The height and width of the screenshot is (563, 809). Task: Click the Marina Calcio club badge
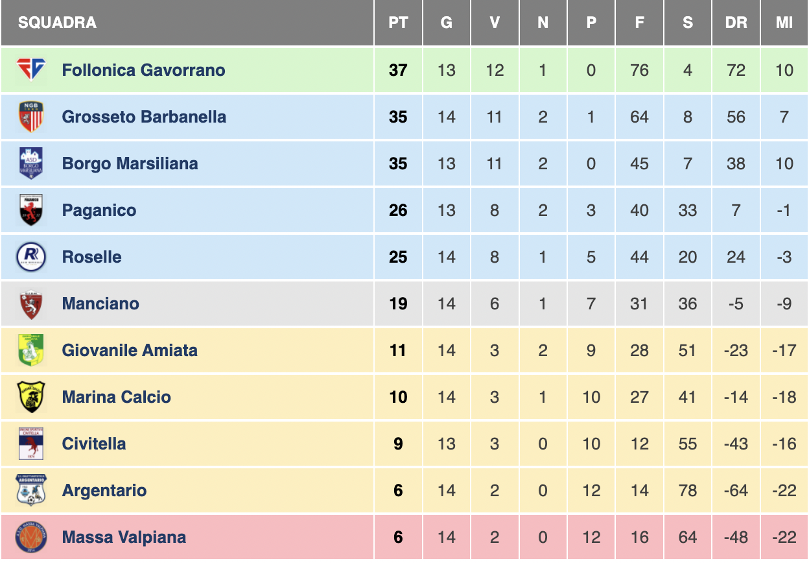coord(31,397)
